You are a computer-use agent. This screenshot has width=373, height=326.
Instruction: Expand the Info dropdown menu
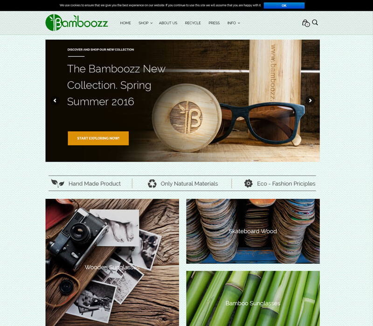[234, 23]
